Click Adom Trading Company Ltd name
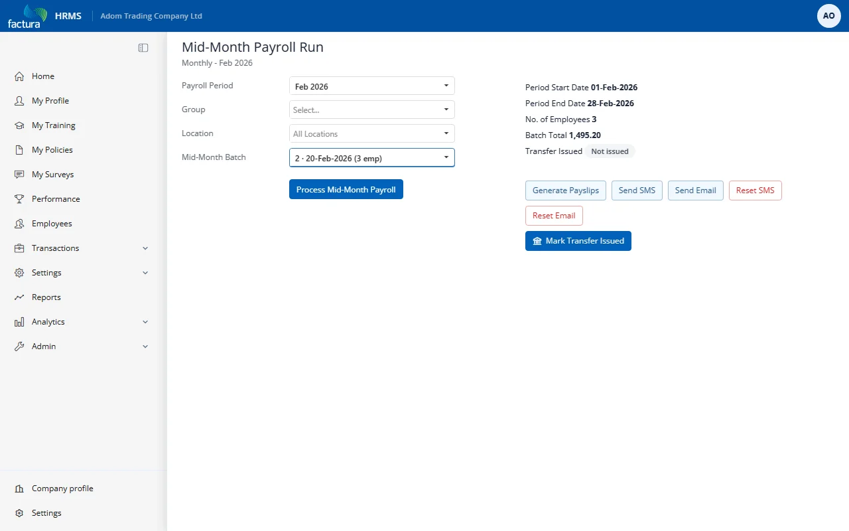This screenshot has height=531, width=849. (x=151, y=16)
